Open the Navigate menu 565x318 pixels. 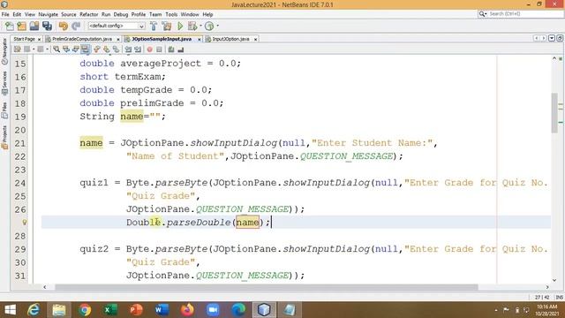[48, 14]
